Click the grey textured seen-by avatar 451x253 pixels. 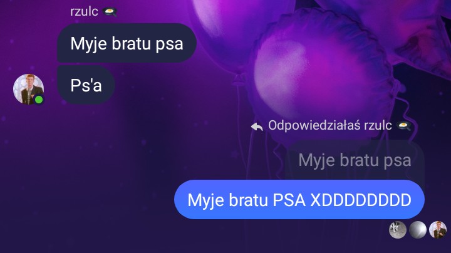tap(398, 230)
